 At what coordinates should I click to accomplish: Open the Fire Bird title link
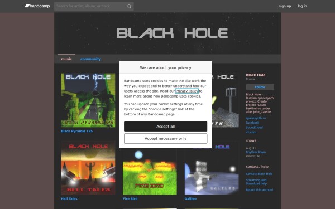(x=130, y=198)
